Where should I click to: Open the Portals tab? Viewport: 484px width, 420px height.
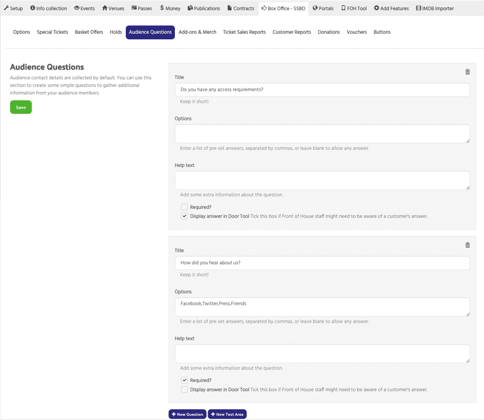(x=323, y=8)
